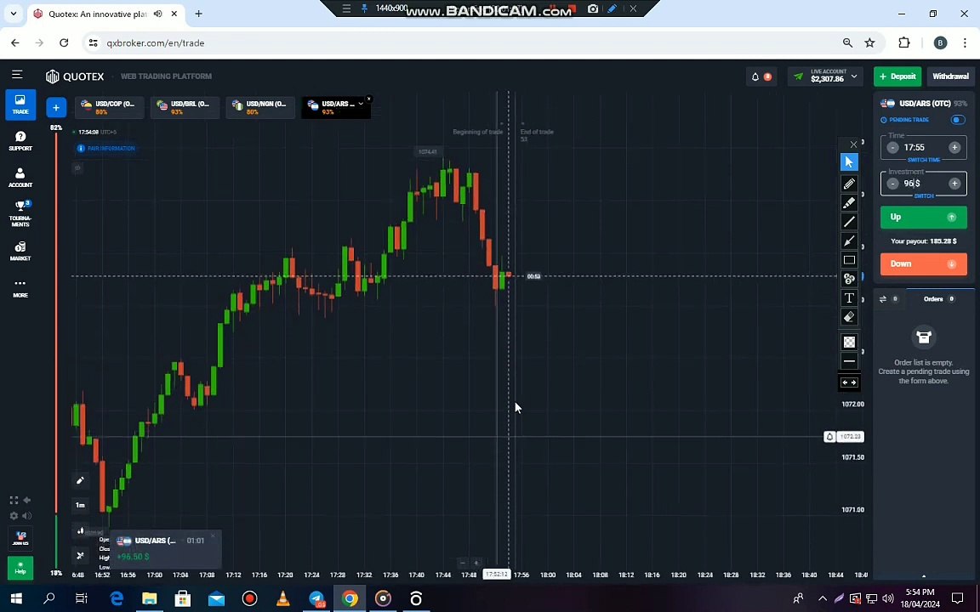Toggle the Pending Trade switch
Screen dimensions: 980x612
click(x=958, y=120)
